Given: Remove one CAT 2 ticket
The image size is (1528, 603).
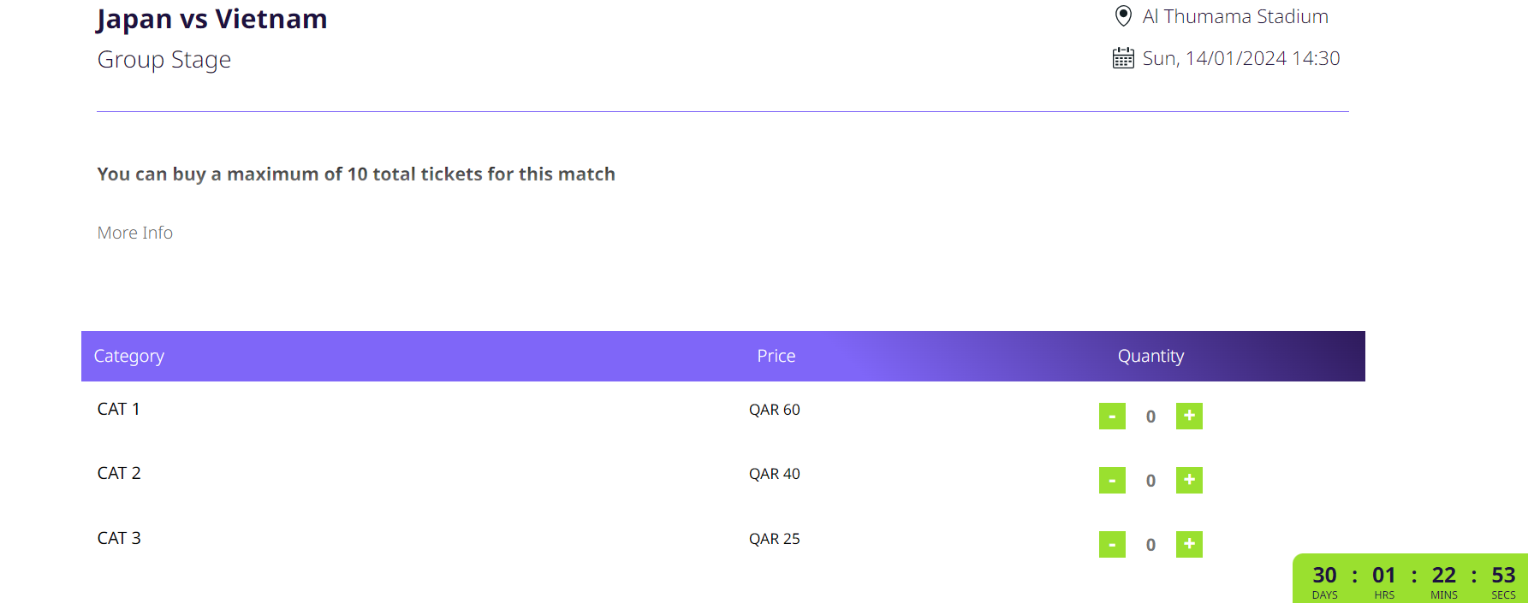Looking at the screenshot, I should (1112, 480).
